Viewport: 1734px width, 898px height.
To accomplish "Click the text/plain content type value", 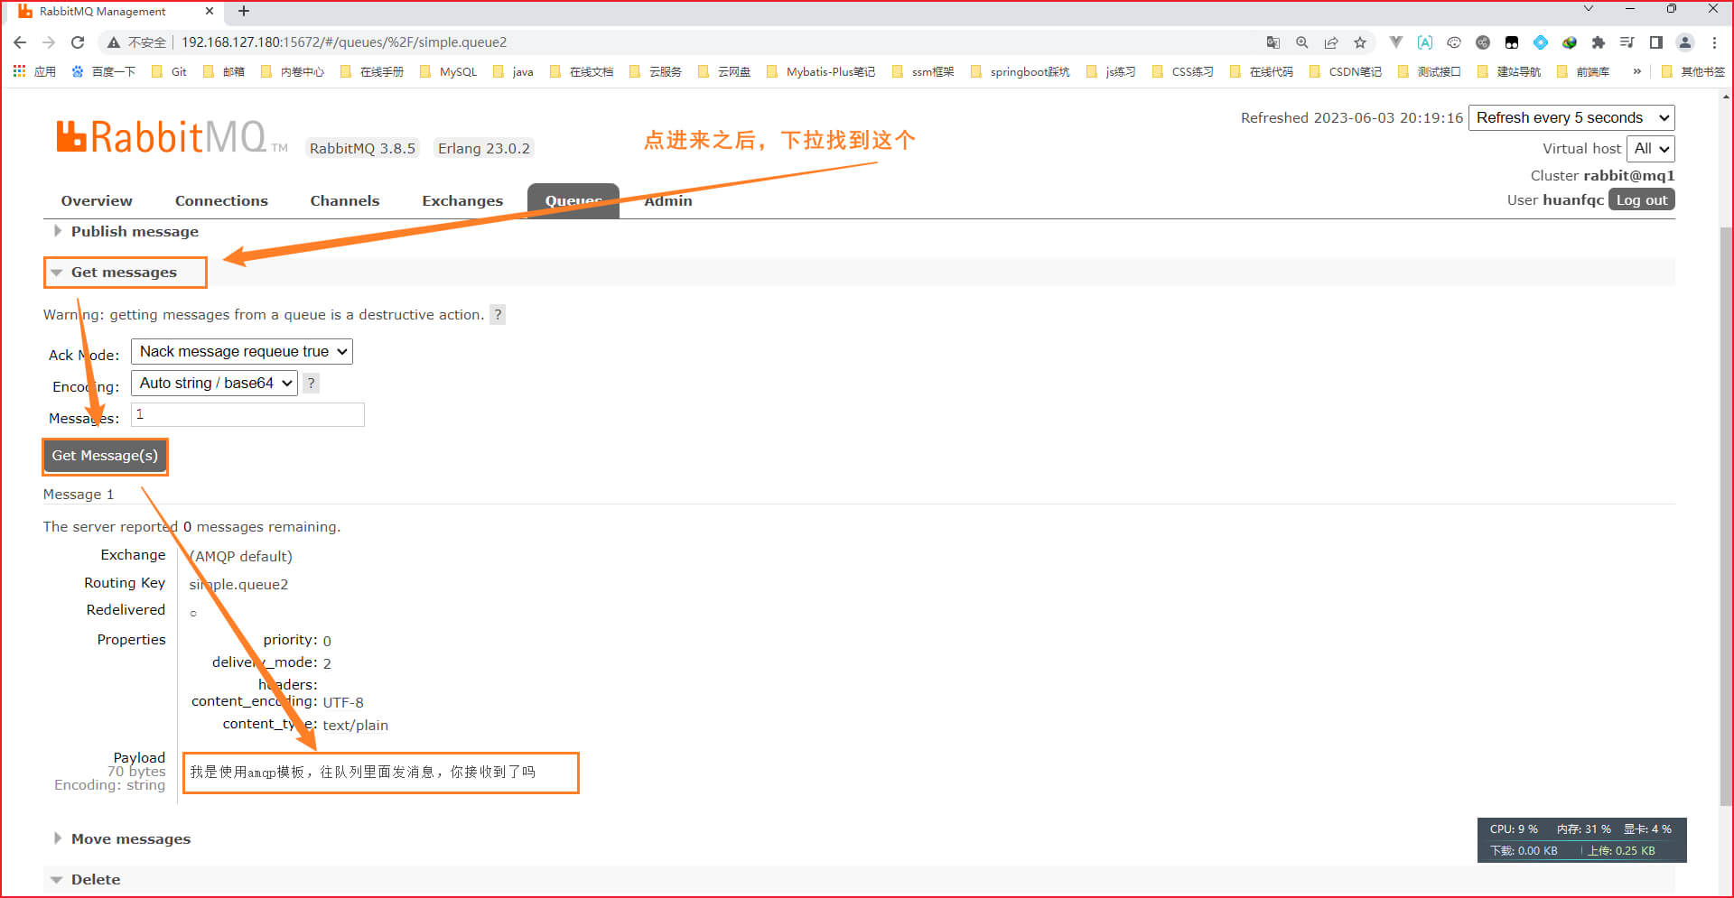I will [356, 726].
